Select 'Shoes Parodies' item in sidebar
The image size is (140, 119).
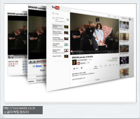60,56
